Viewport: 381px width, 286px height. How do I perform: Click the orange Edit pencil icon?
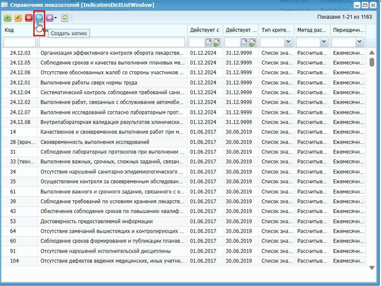coord(18,17)
